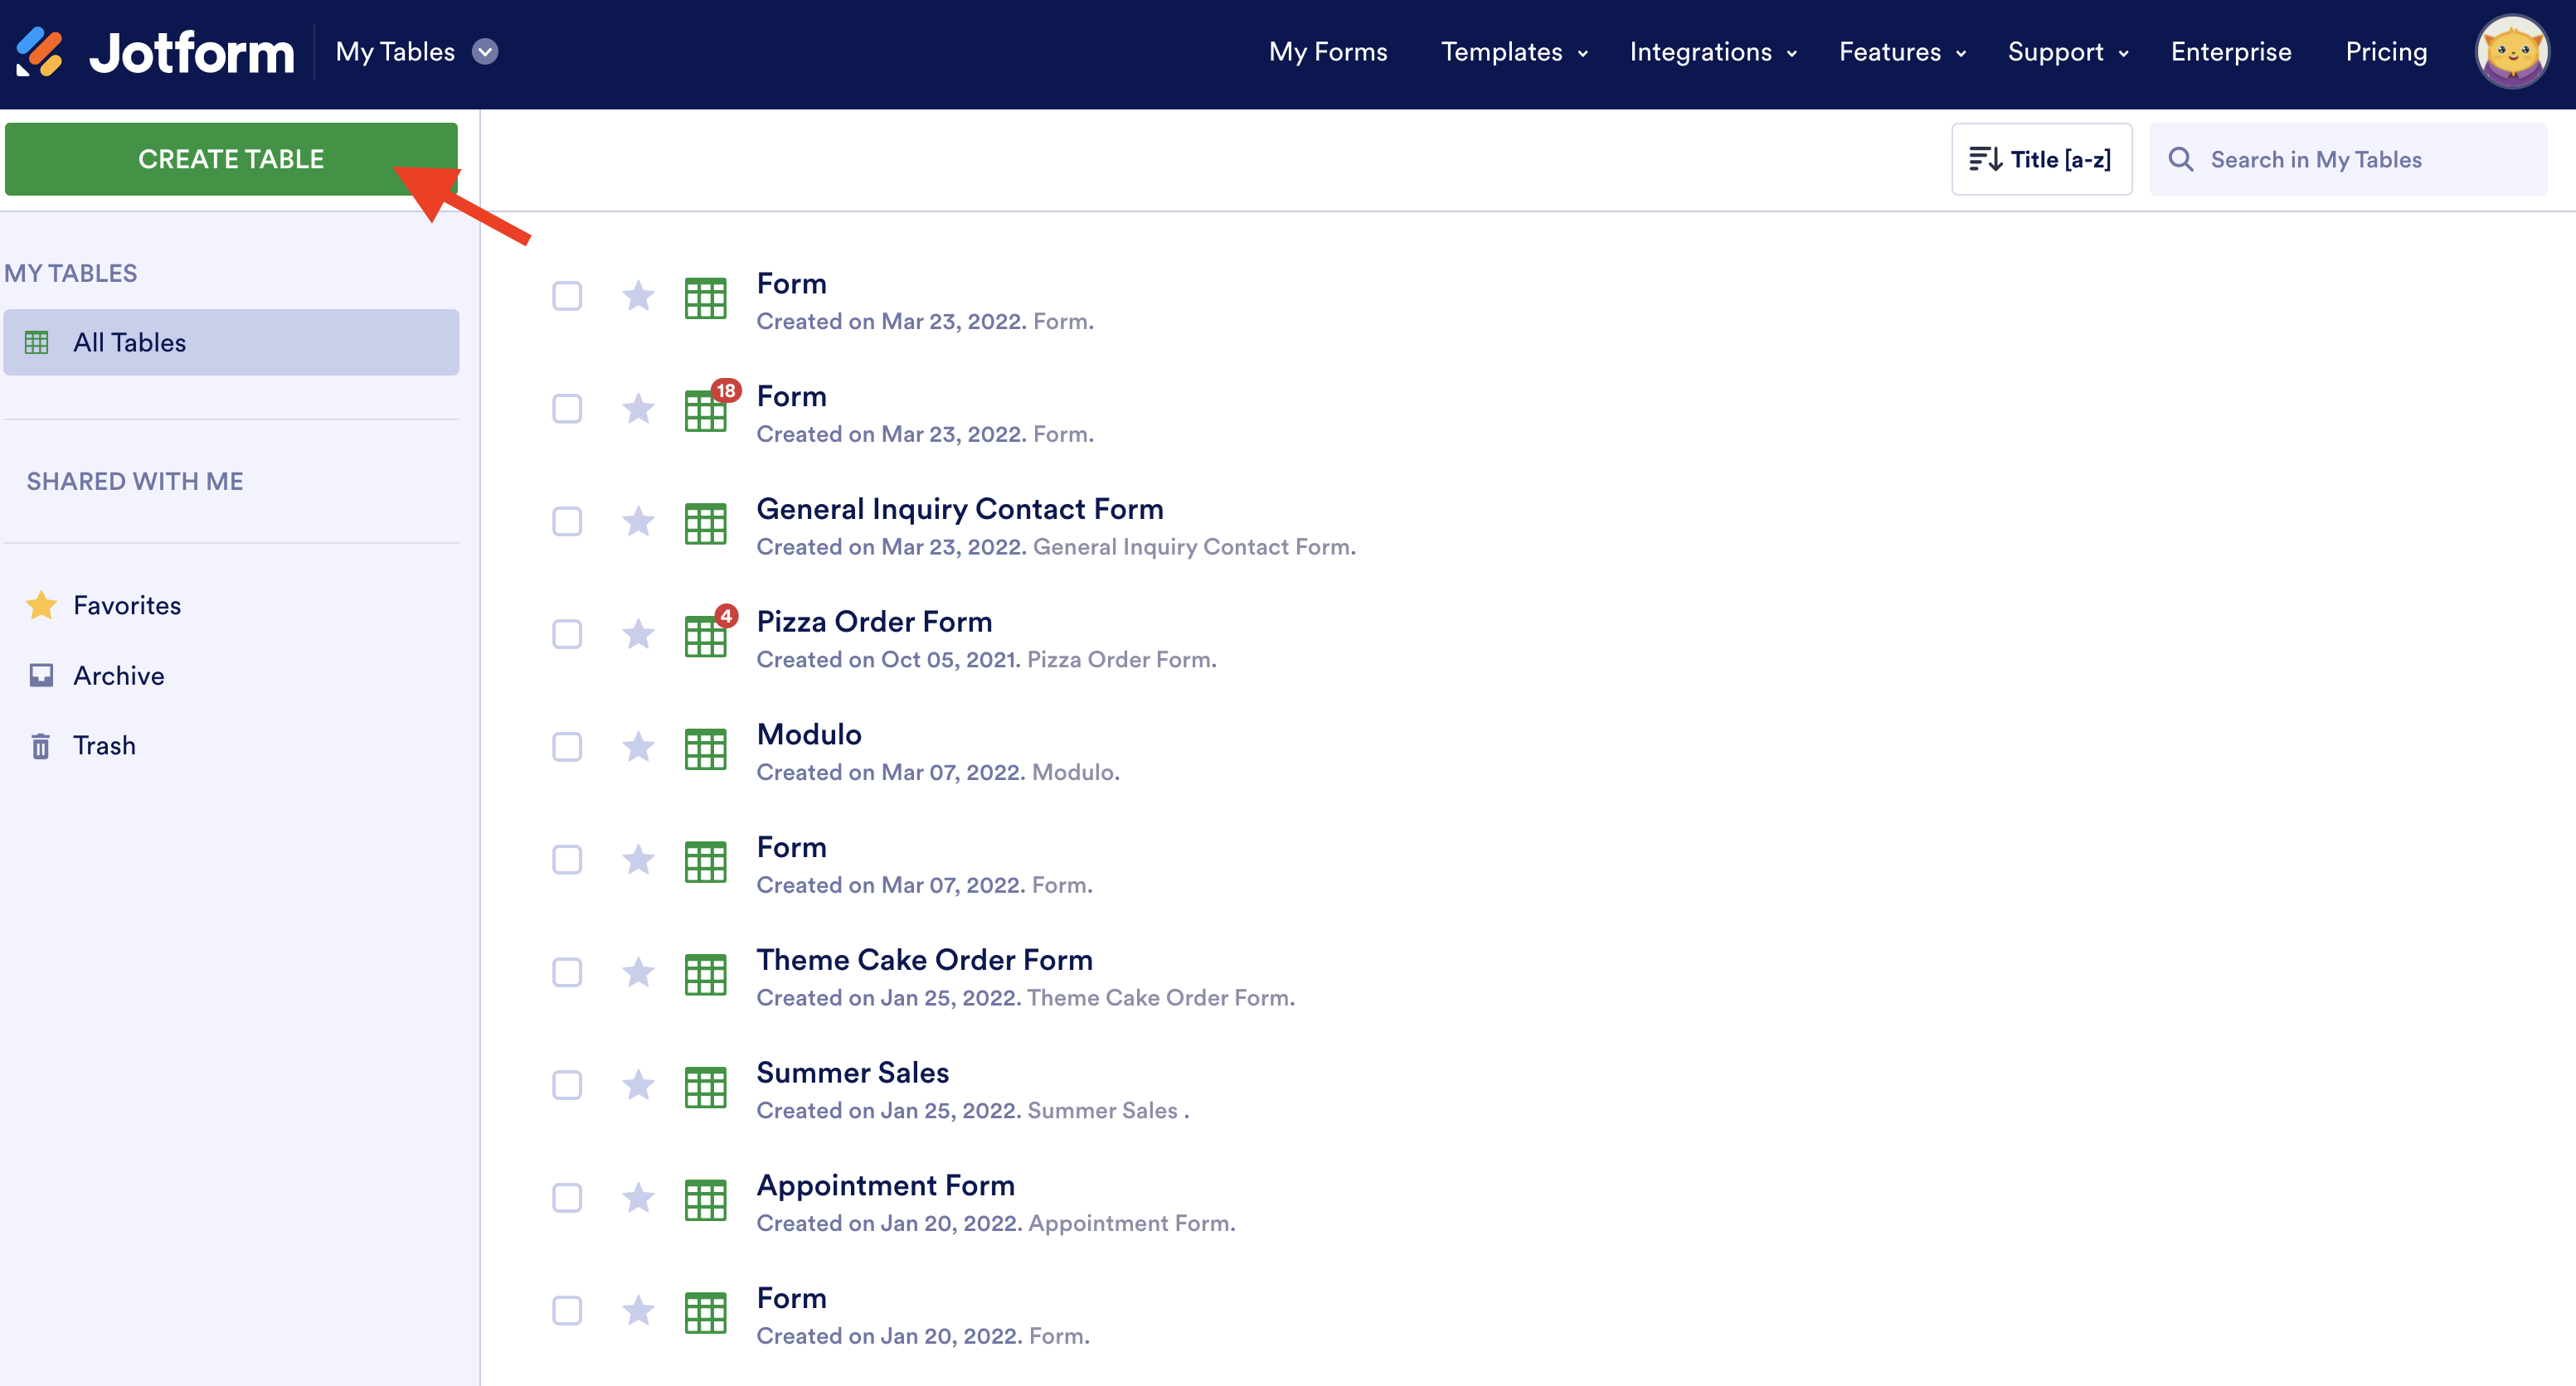Expand the My Tables dropdown arrow

(485, 52)
